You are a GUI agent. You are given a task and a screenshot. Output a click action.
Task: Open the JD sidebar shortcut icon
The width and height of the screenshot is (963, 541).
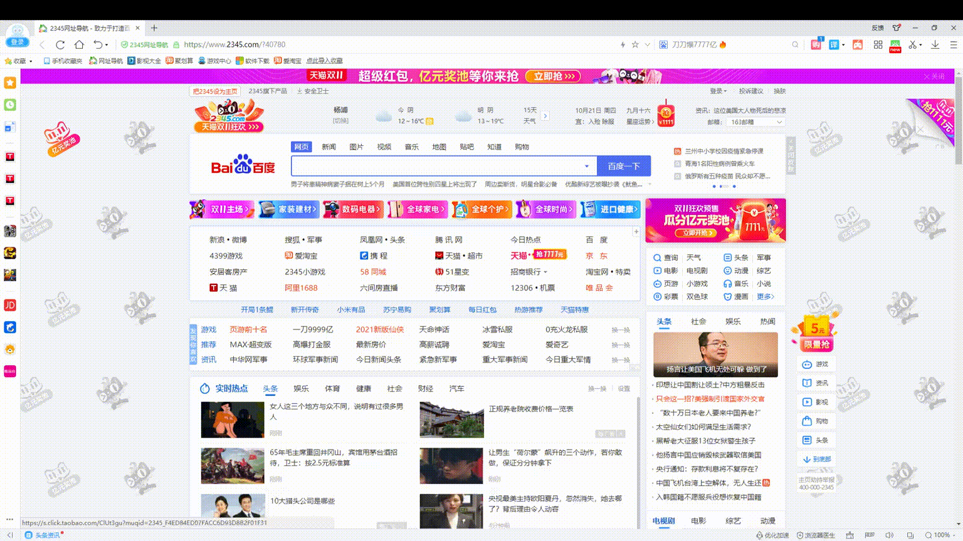click(x=10, y=305)
